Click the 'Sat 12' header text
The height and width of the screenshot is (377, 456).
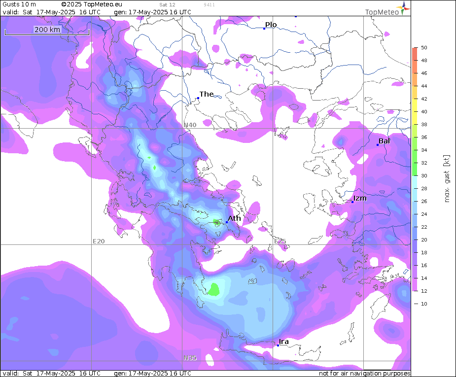167,4
